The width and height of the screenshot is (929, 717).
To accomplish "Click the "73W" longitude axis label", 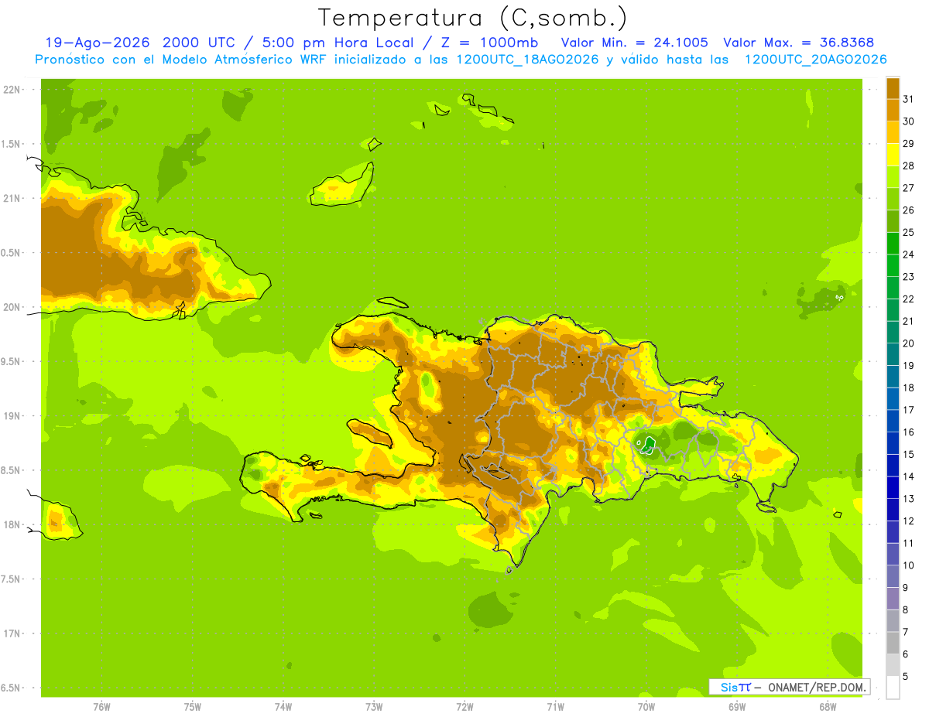I will coord(374,706).
